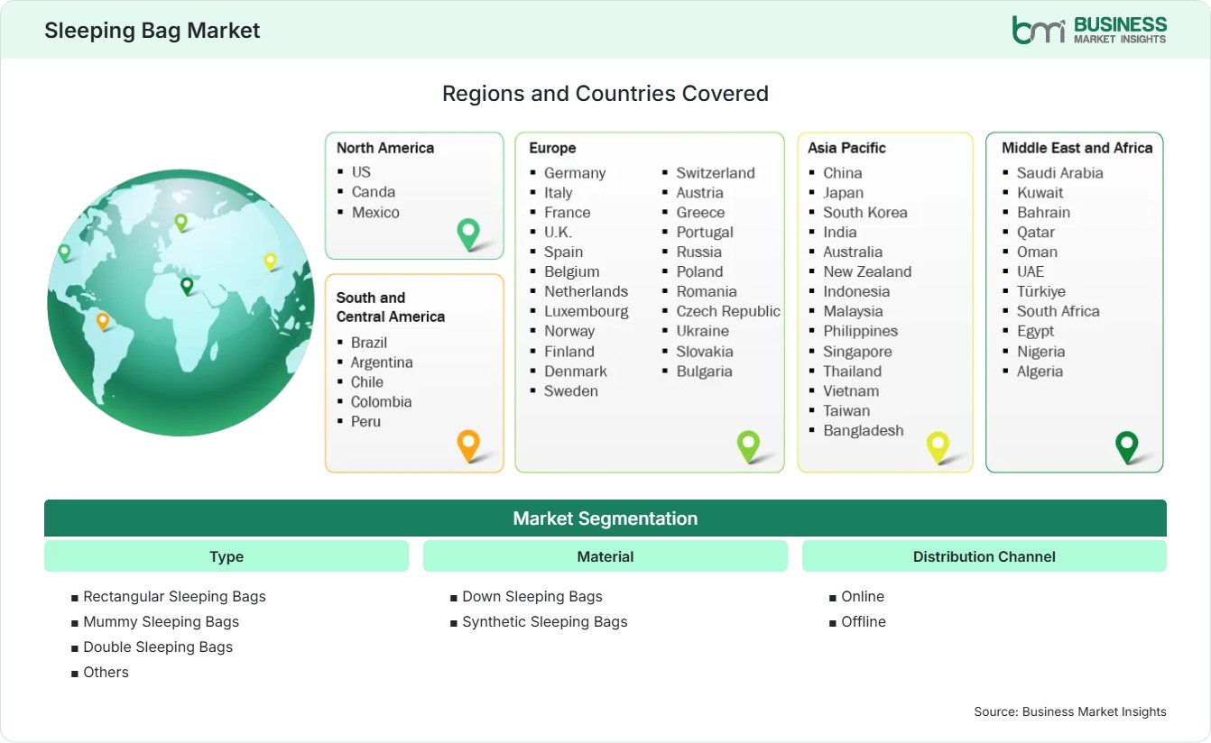1211x743 pixels.
Task: Click Türkiye in the Middle East list
Action: [1041, 291]
